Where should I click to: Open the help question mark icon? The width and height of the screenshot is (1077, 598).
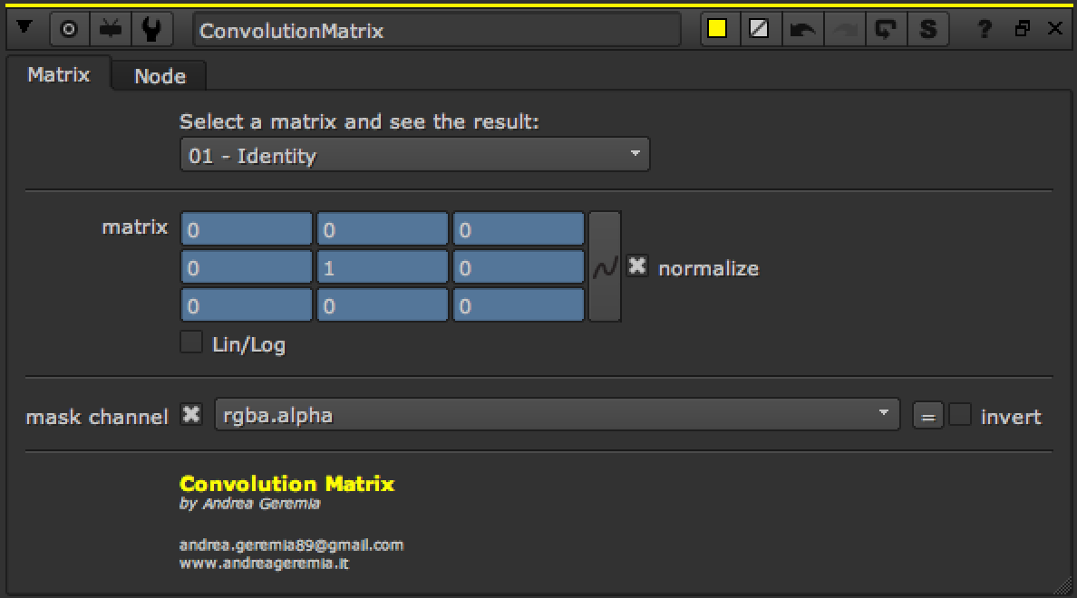pyautogui.click(x=985, y=29)
